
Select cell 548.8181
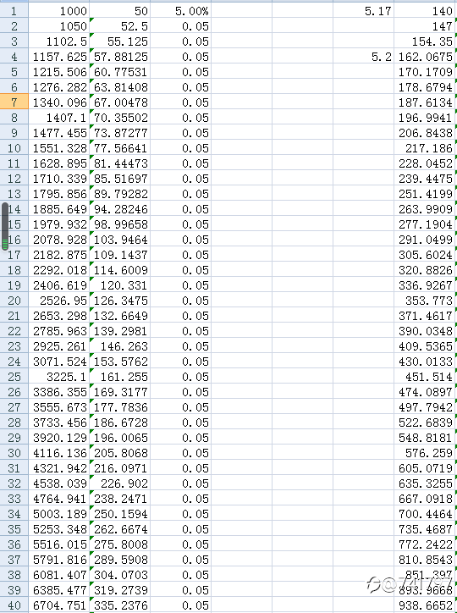[425, 438]
